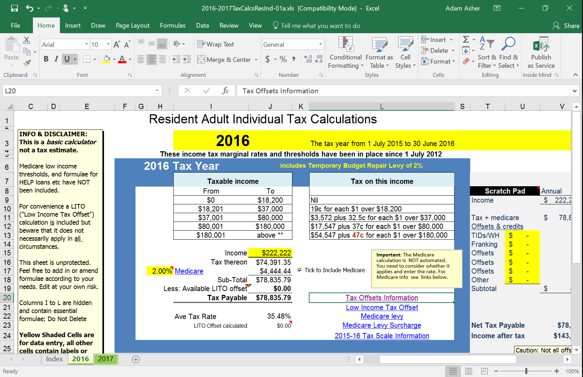Toggle Bold formatting
This screenshot has width=583, height=377.
point(46,59)
